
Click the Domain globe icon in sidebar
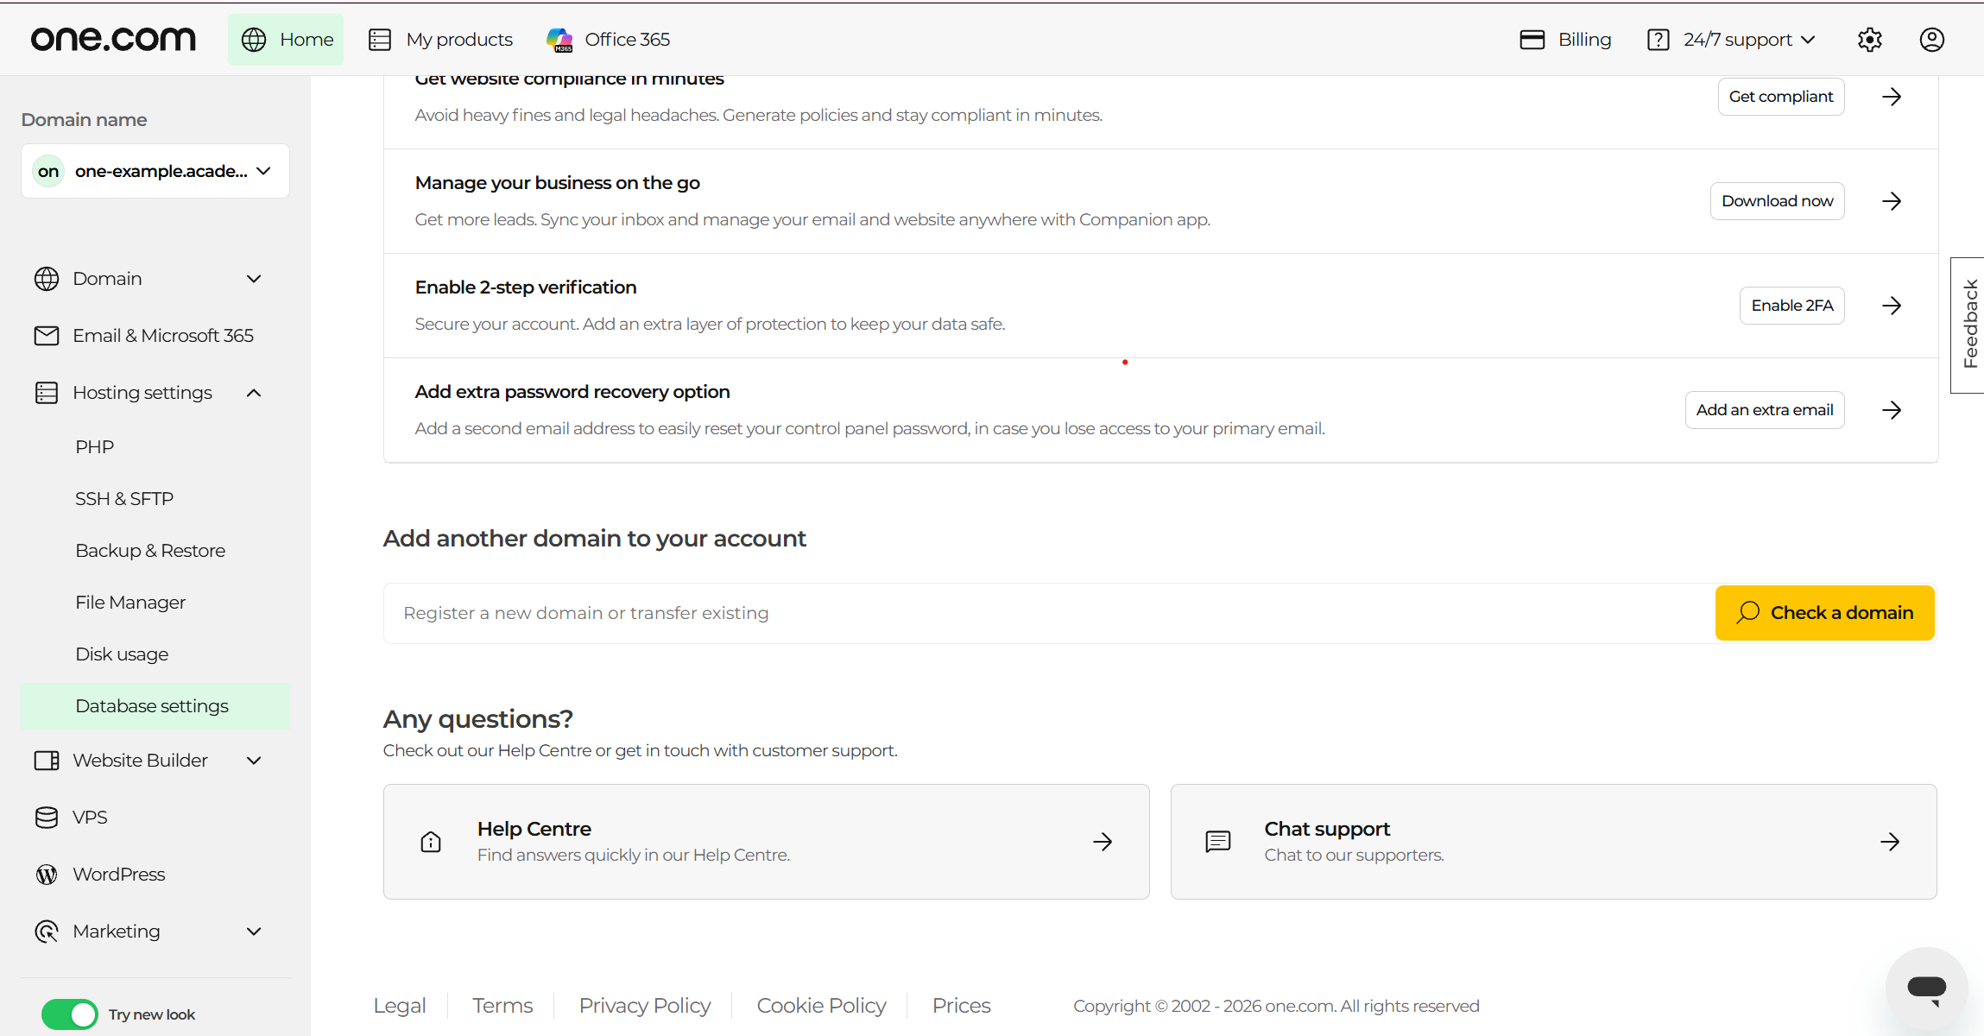coord(47,279)
